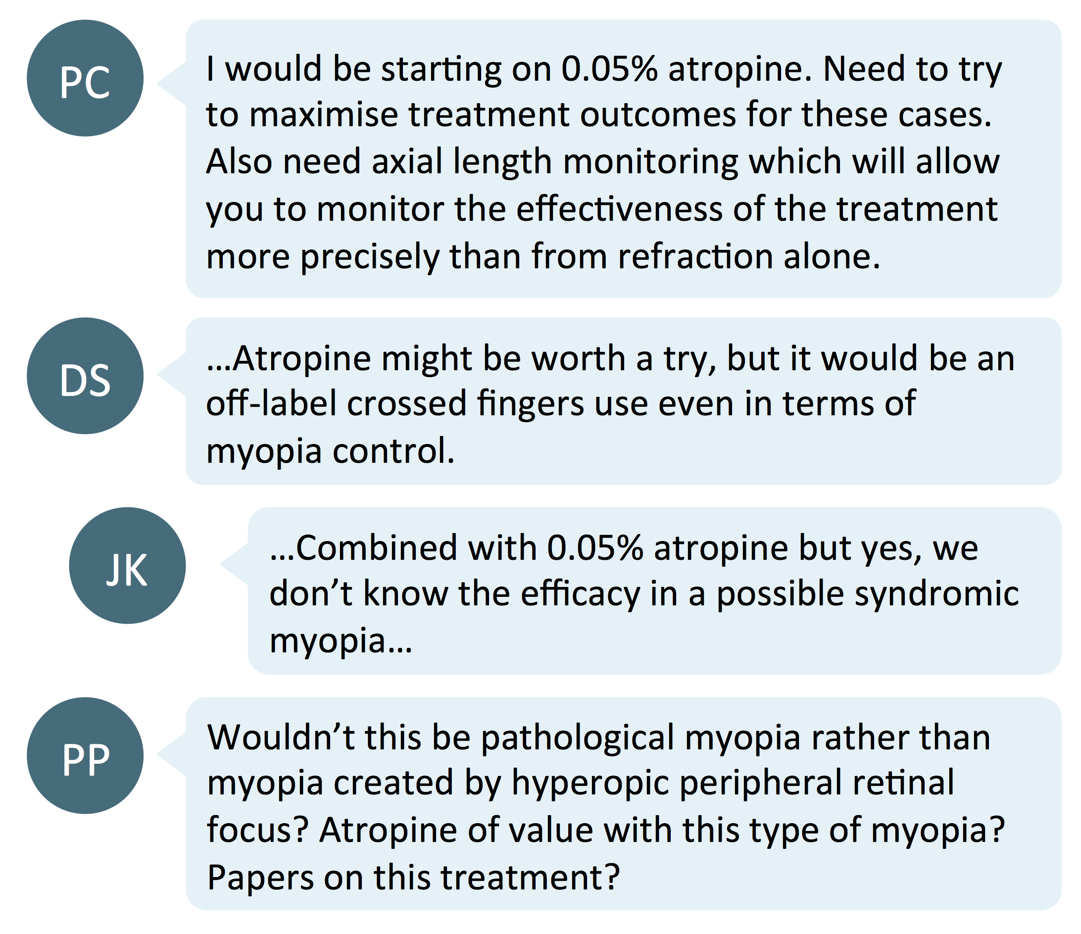Click the pointer tail of JK's bubble
This screenshot has height=934, width=1081.
point(234,564)
